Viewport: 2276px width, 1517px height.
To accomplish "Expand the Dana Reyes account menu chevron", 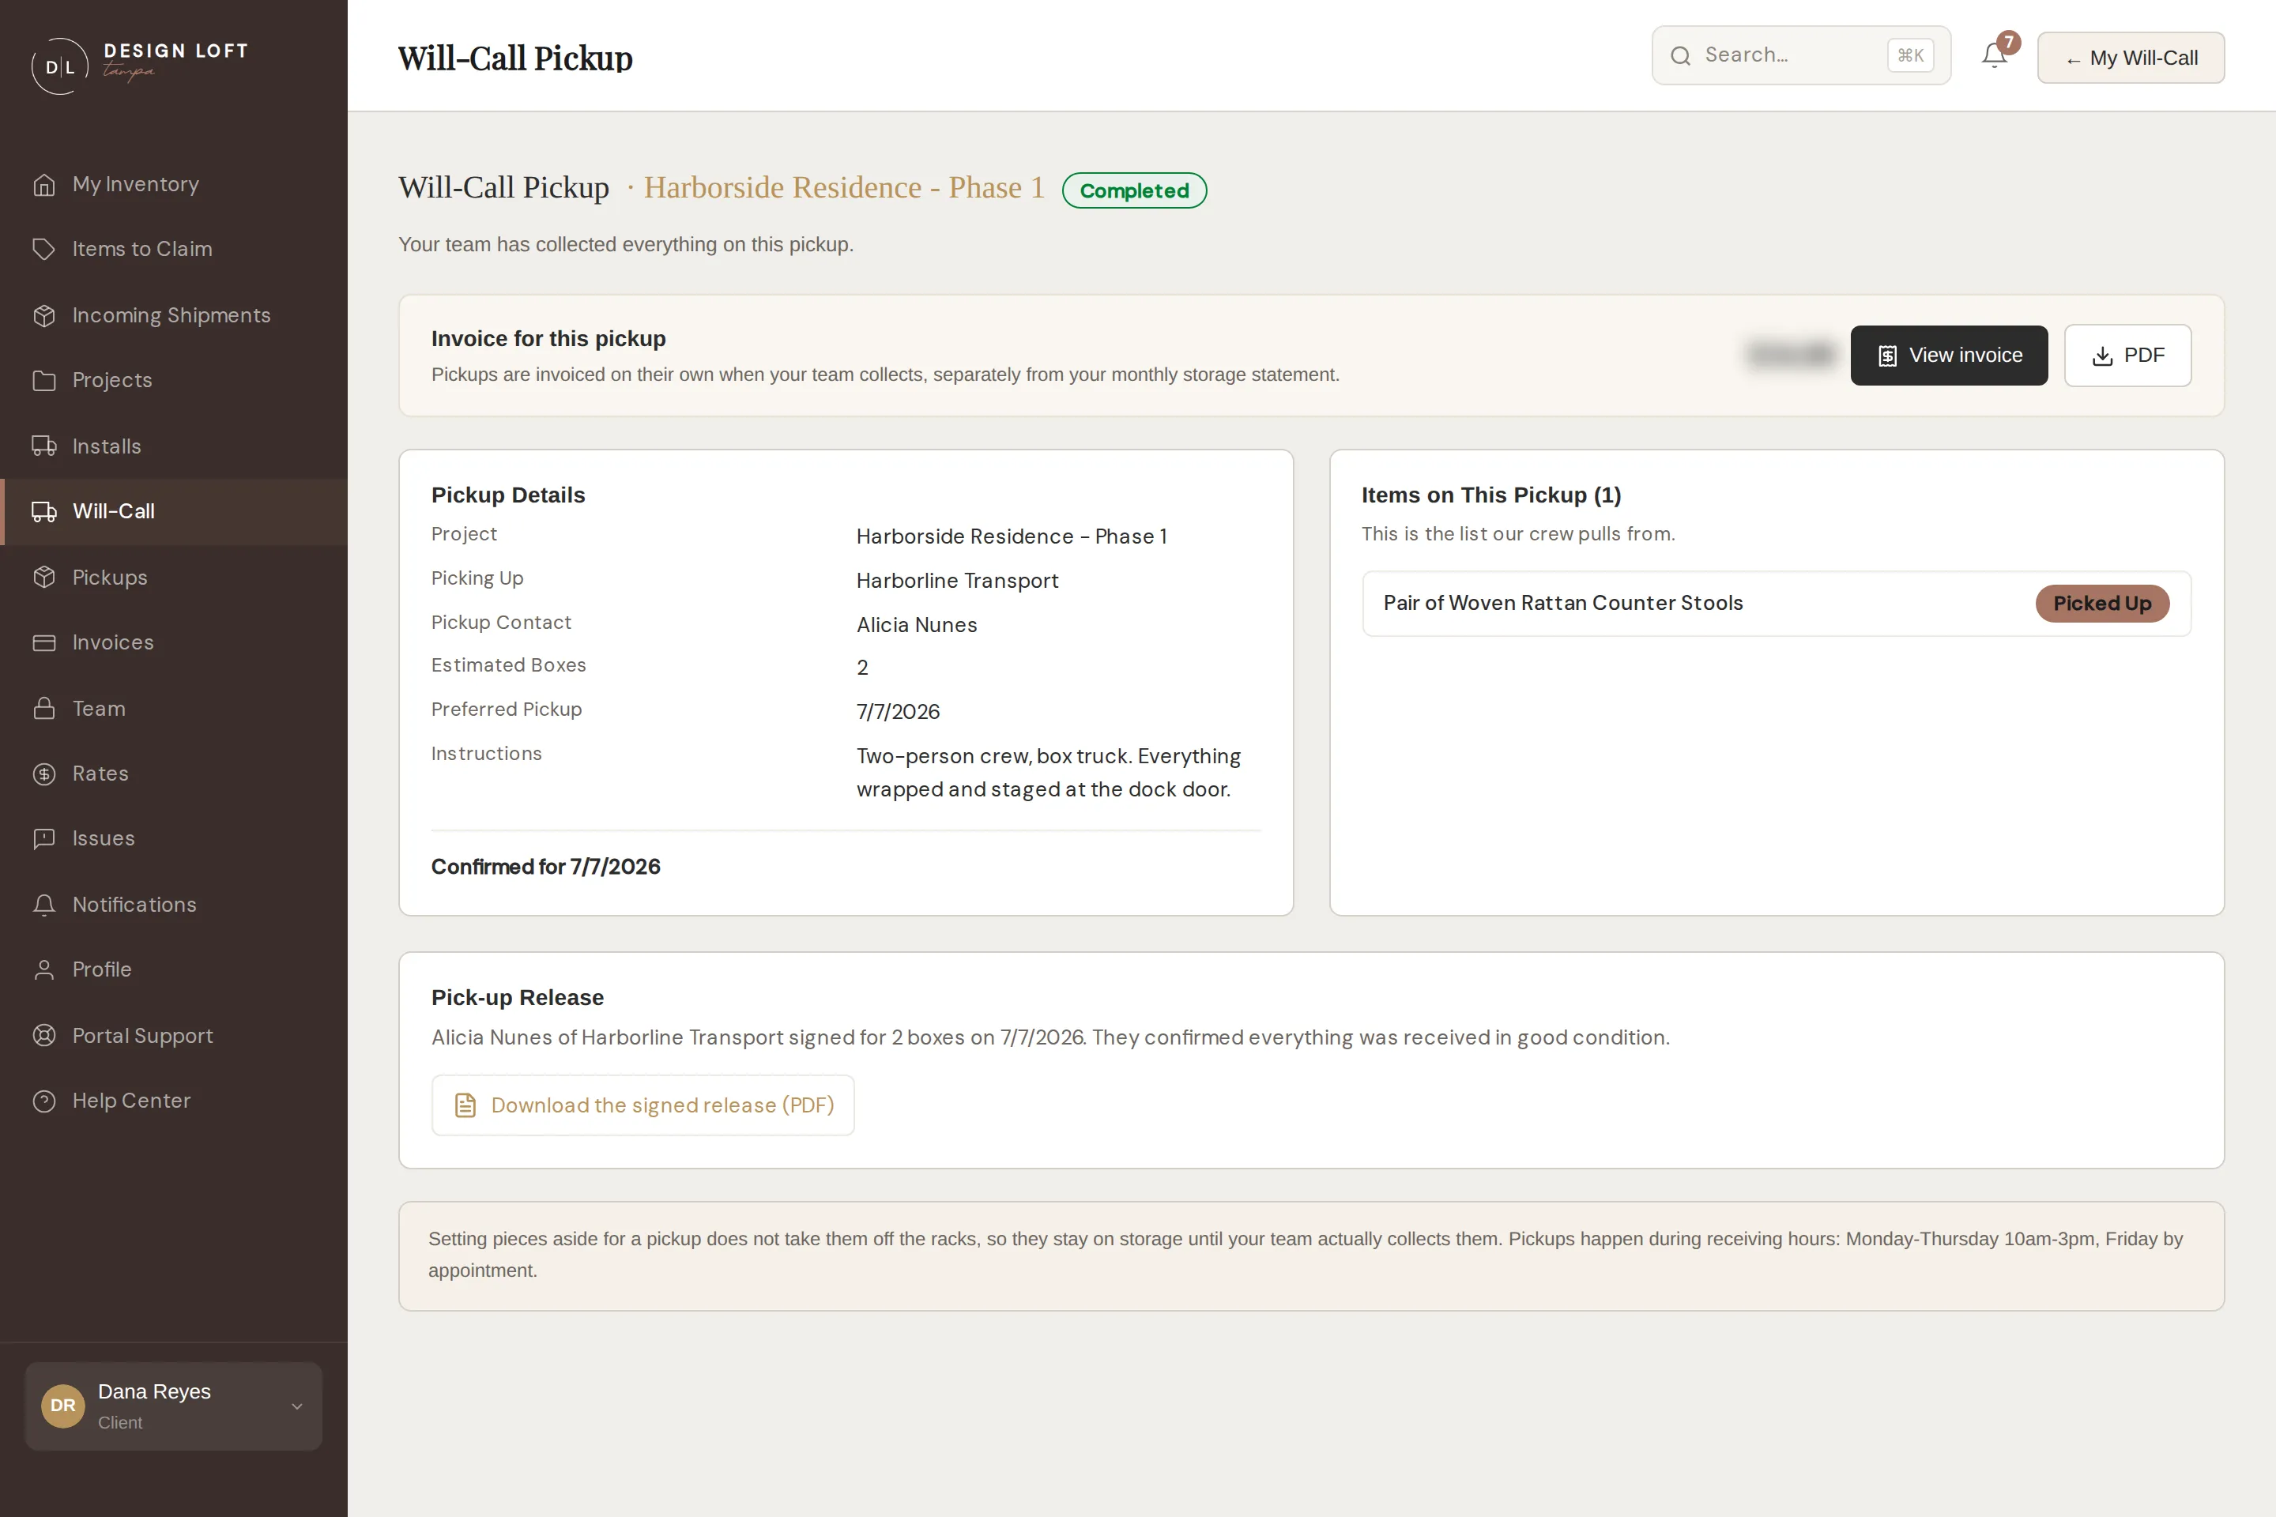I will pyautogui.click(x=297, y=1406).
